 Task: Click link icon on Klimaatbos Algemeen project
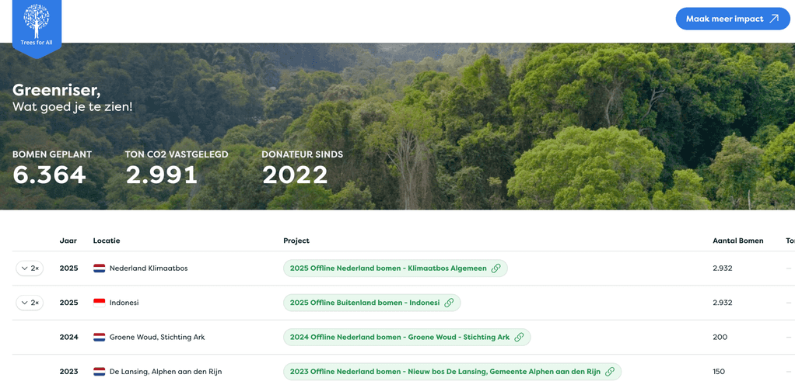pos(496,268)
